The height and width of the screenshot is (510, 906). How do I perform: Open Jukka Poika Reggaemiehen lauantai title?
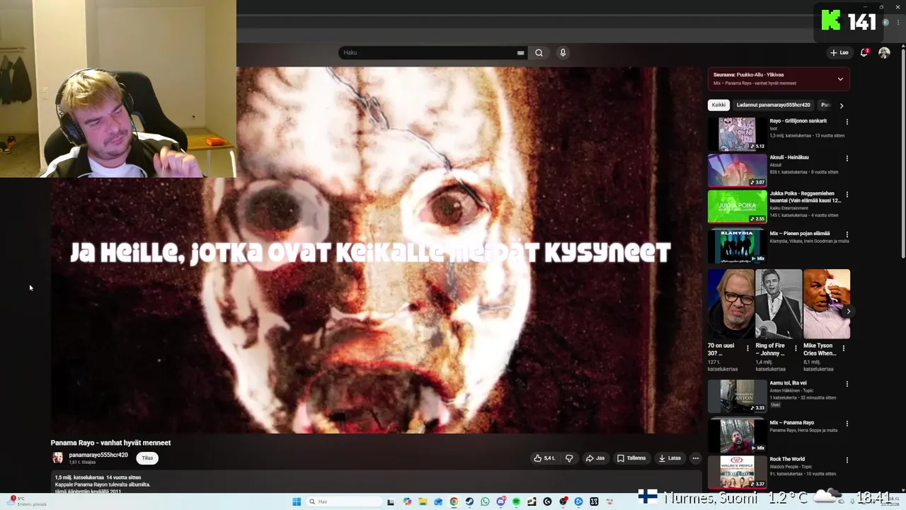pos(805,197)
